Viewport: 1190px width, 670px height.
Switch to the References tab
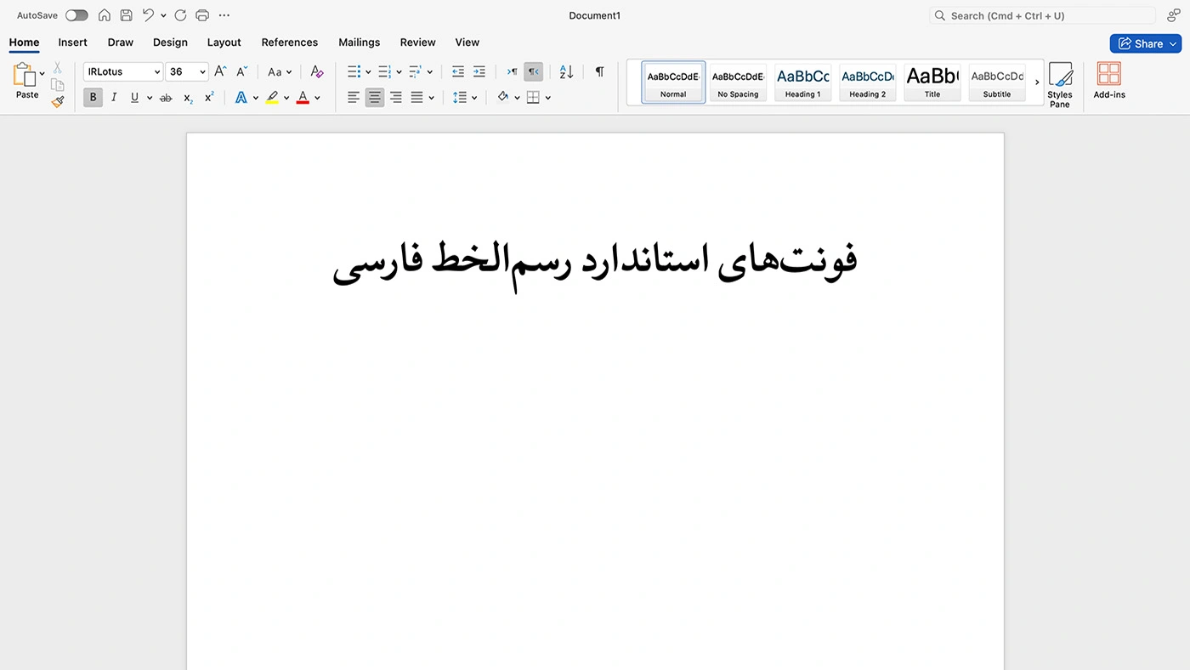click(x=289, y=43)
